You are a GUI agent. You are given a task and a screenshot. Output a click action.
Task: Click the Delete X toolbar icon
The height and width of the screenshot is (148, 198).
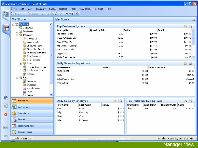click(61, 14)
